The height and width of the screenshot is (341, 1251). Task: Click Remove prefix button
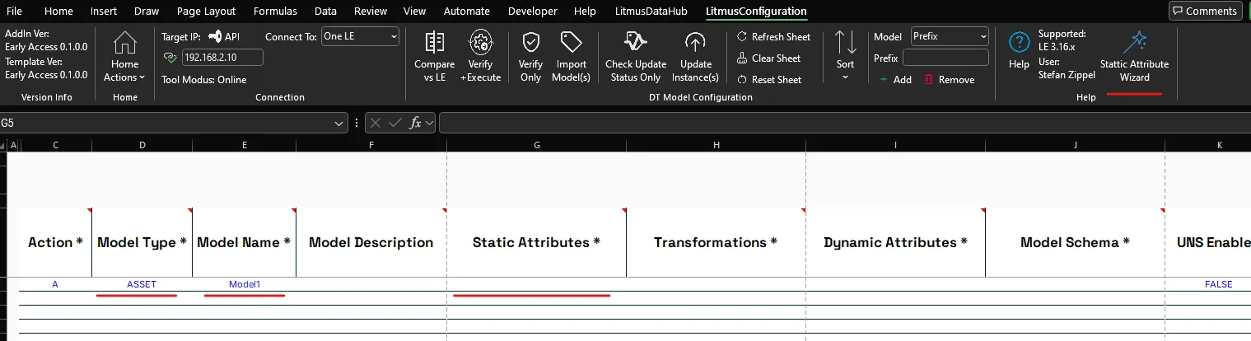coord(950,80)
